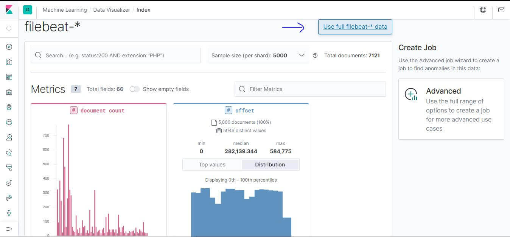Open the D space avatar menu
Screen dimensions: 510x237
click(x=27, y=9)
